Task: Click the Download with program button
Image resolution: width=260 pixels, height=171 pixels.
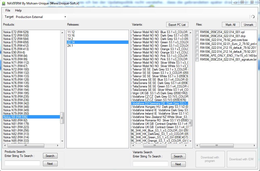Action: coord(210,159)
